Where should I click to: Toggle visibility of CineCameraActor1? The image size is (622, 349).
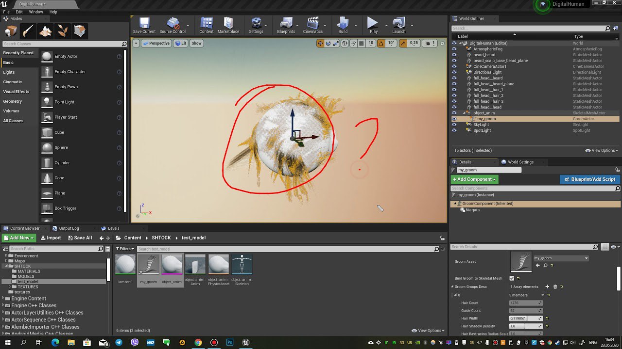click(x=454, y=66)
